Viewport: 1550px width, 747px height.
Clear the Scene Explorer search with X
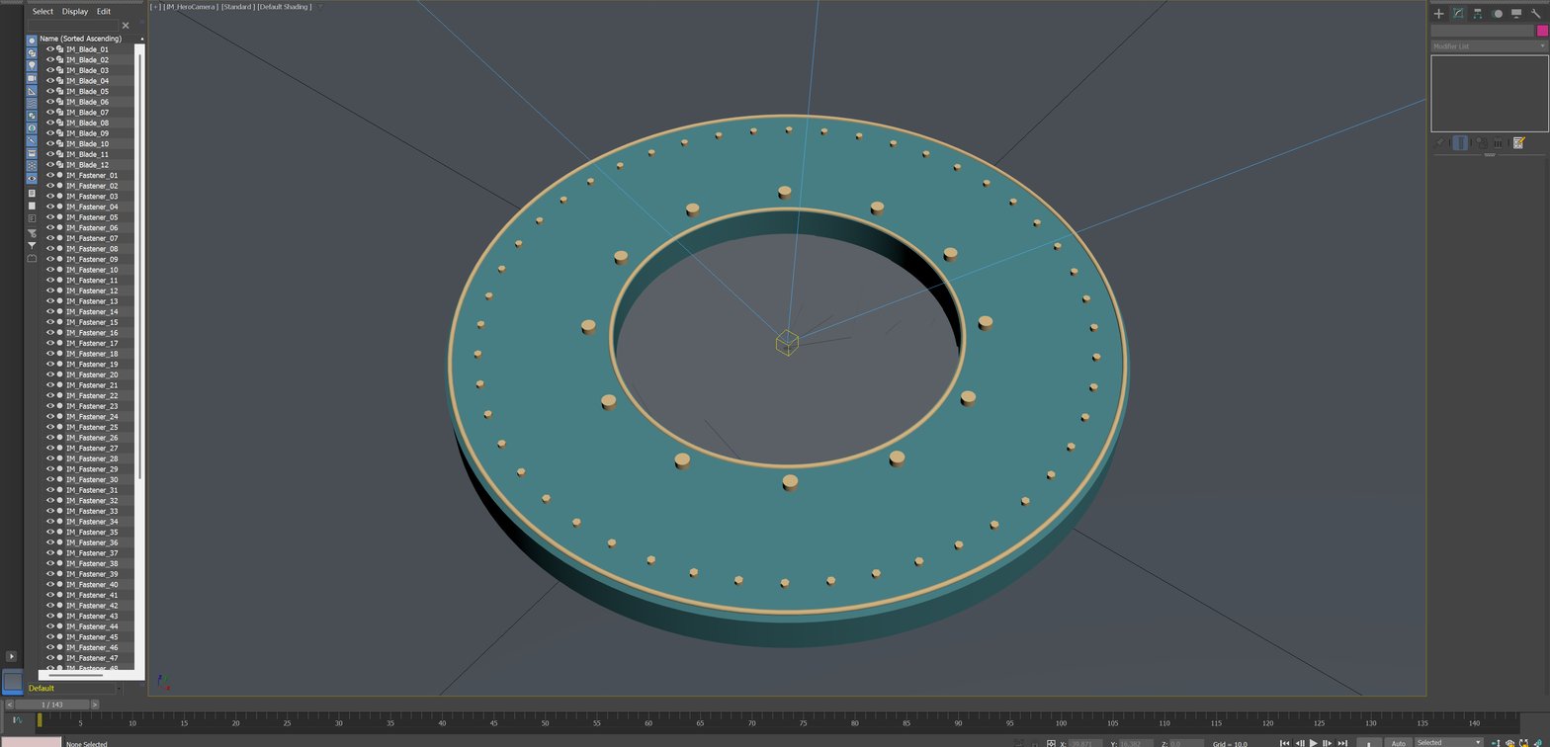pos(126,26)
